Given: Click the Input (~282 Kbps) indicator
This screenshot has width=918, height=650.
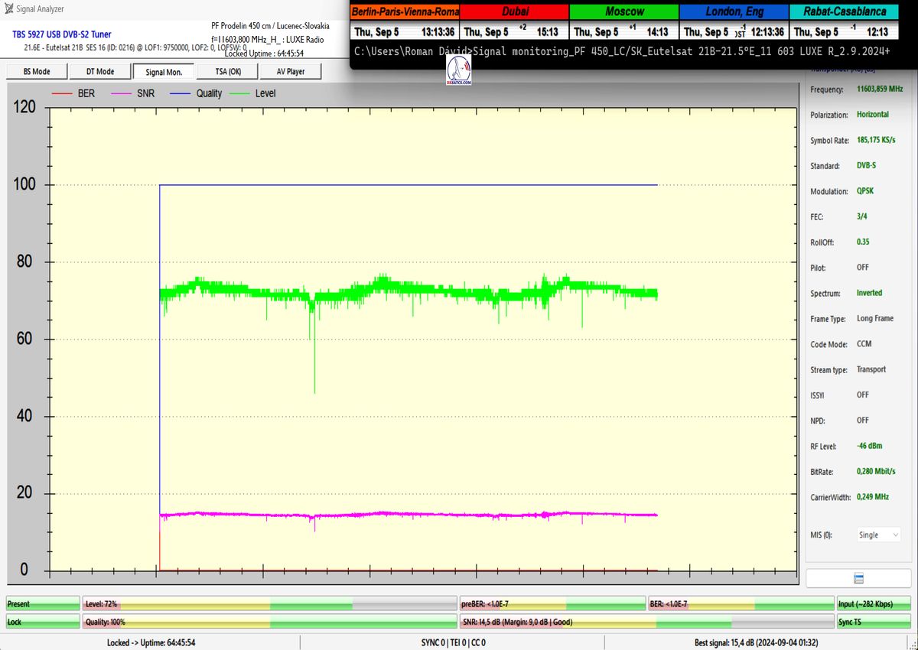Looking at the screenshot, I should pos(874,604).
